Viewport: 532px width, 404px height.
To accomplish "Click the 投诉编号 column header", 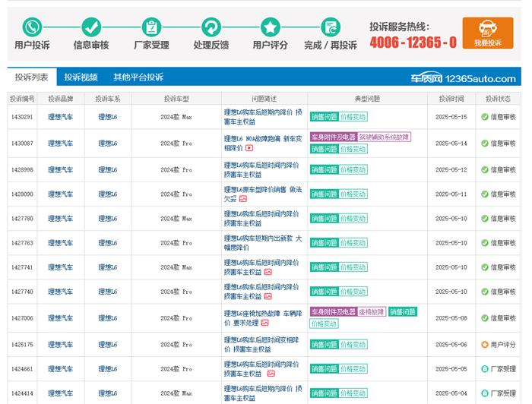I will (x=22, y=99).
